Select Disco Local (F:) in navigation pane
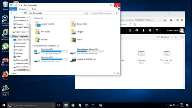 coord(21,67)
